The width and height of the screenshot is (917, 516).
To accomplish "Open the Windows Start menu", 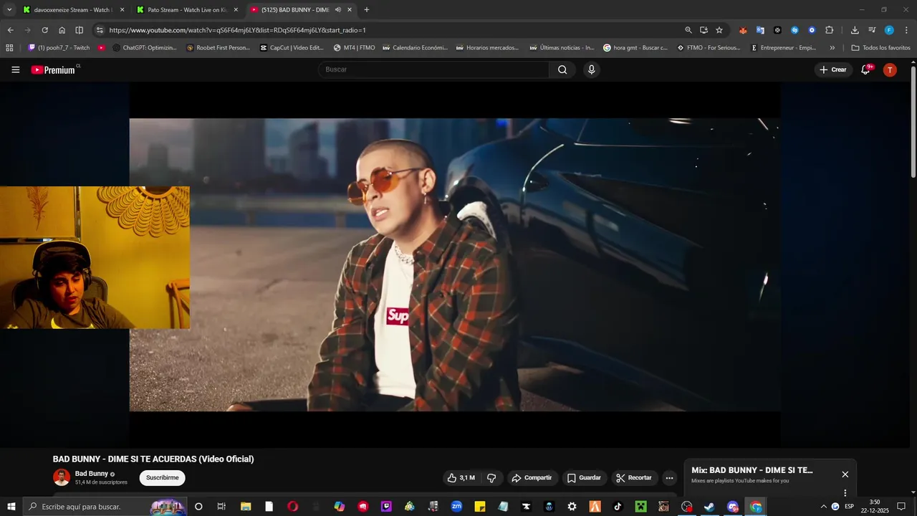I will pos(11,507).
